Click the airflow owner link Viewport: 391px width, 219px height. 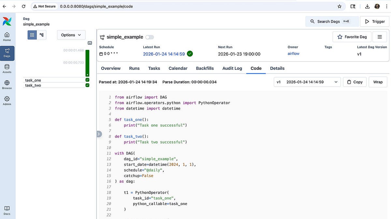pyautogui.click(x=293, y=54)
